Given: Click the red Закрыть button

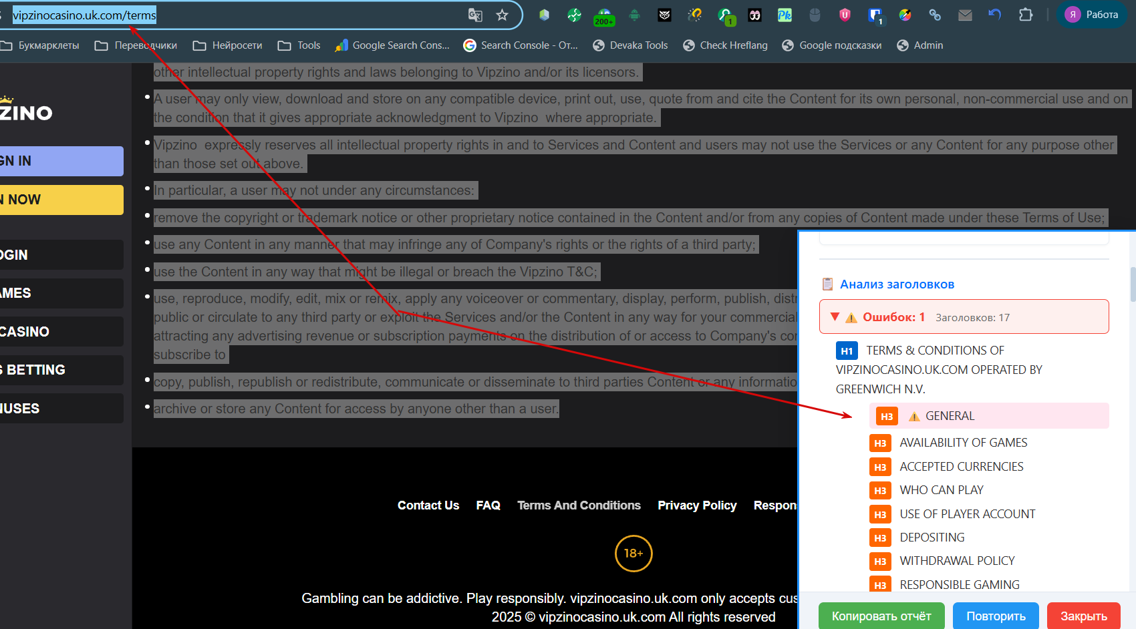Looking at the screenshot, I should (1084, 616).
